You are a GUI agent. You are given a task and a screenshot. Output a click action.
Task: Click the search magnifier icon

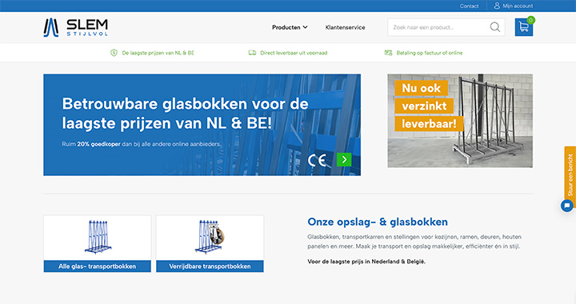click(x=495, y=27)
